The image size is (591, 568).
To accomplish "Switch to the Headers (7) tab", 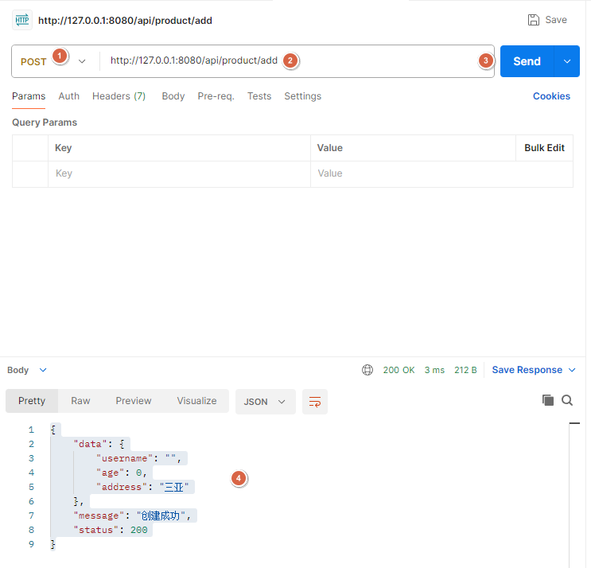I will pos(119,96).
